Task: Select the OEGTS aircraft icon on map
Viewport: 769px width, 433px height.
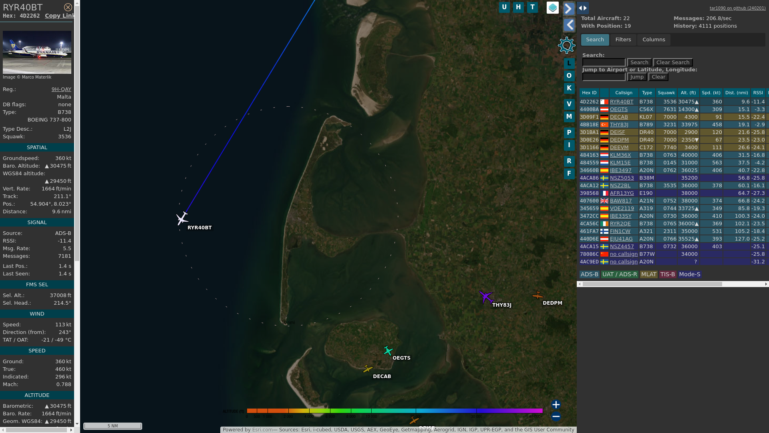Action: [388, 351]
